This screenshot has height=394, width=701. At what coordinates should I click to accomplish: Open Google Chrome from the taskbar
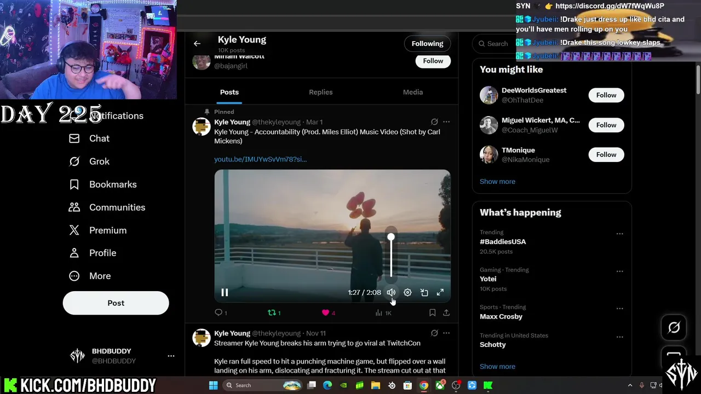(x=424, y=385)
